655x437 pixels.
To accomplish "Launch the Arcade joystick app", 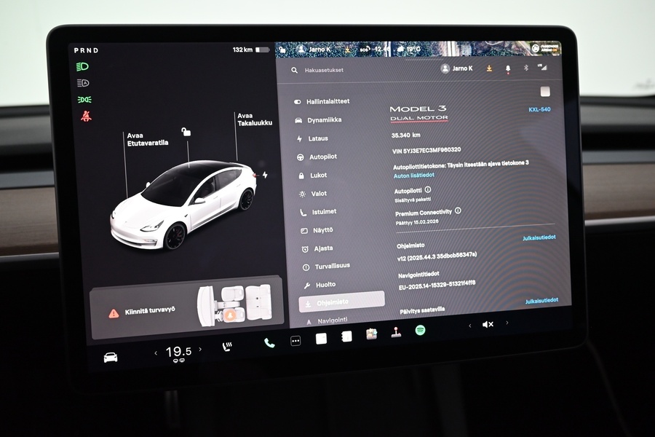I will point(395,332).
